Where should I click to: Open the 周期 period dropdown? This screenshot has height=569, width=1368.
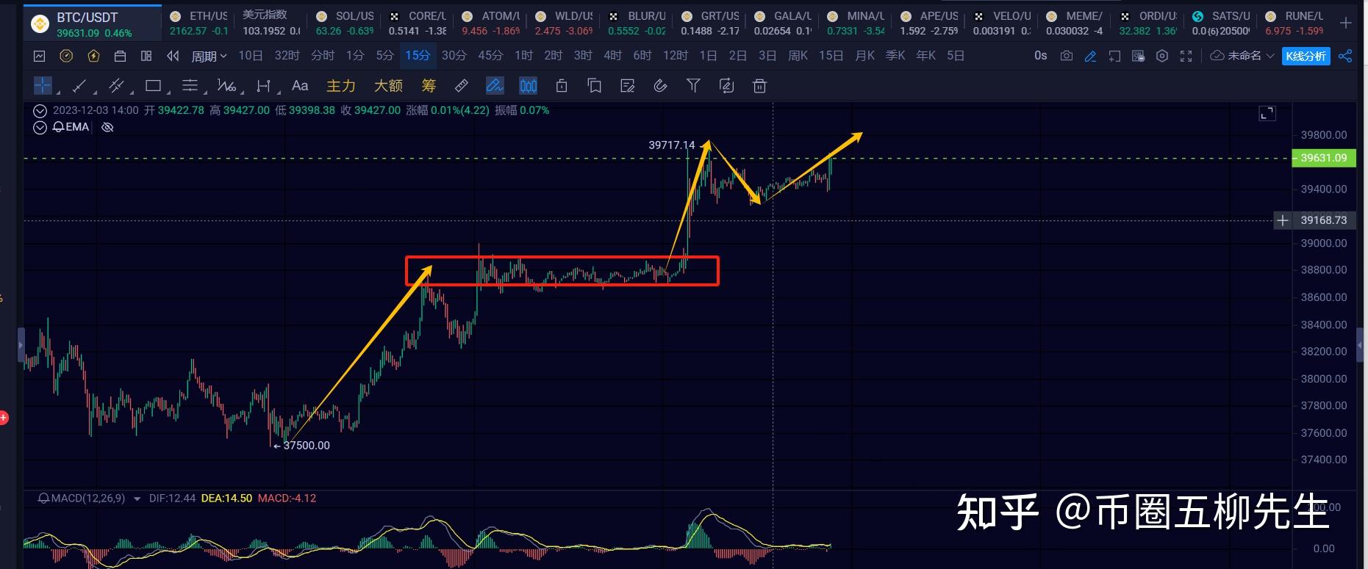pyautogui.click(x=209, y=56)
